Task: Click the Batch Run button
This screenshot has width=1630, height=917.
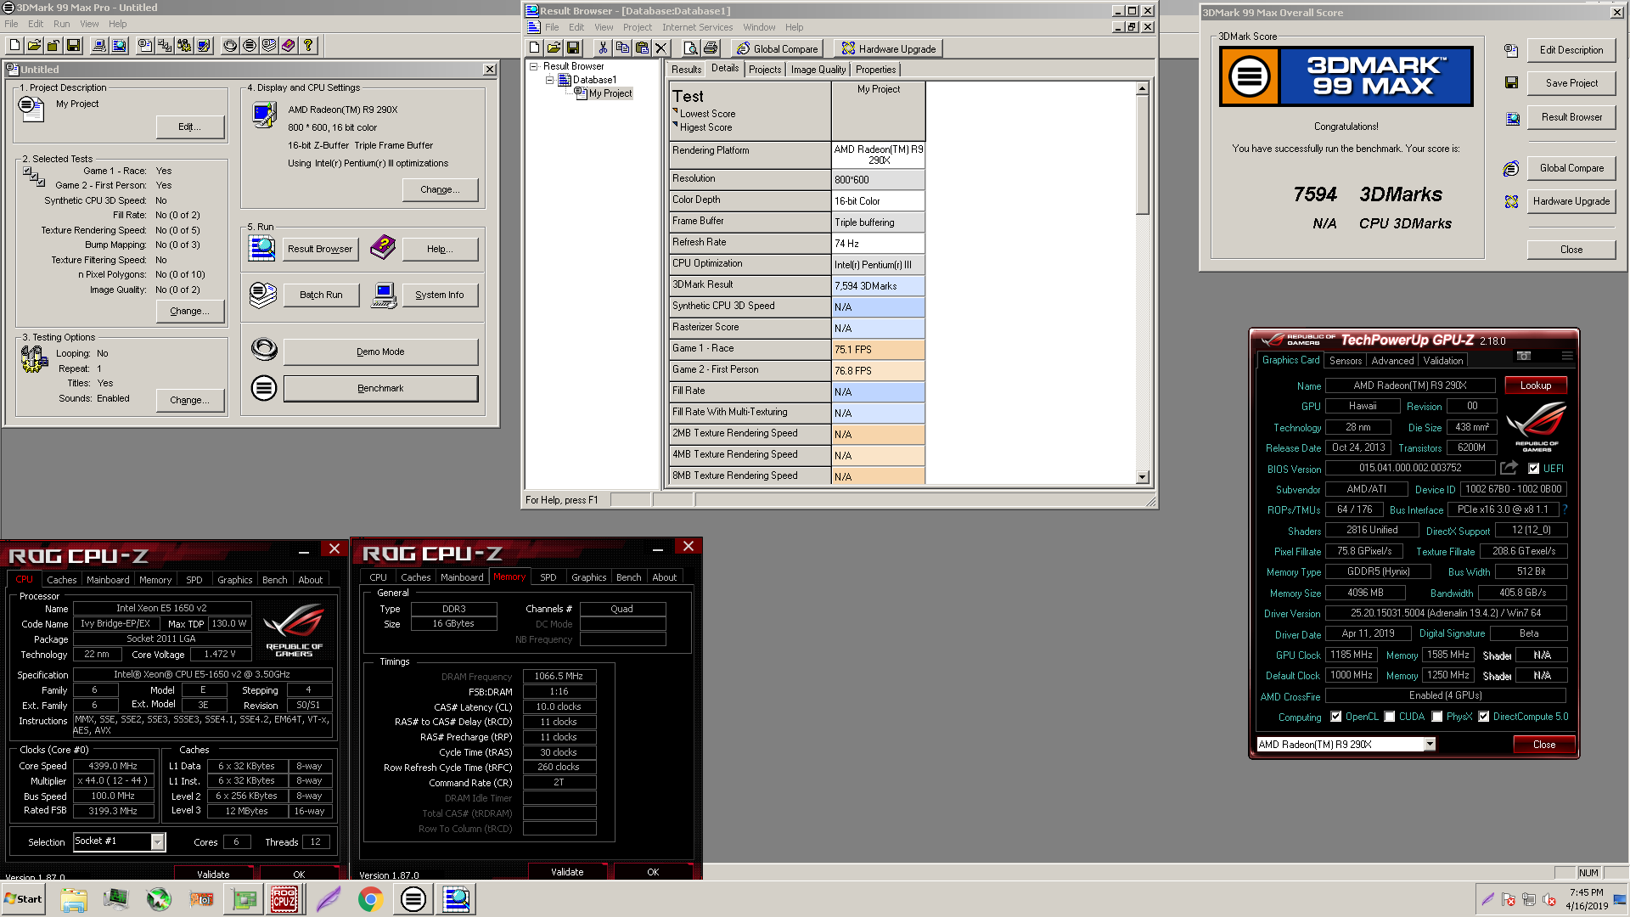Action: 321,295
